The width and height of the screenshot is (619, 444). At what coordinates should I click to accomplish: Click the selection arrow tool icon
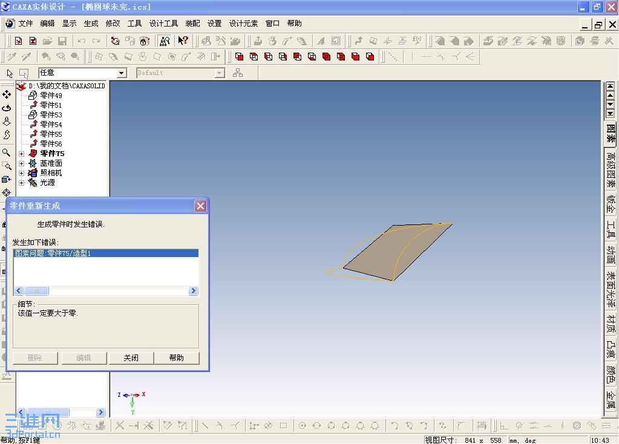point(10,73)
